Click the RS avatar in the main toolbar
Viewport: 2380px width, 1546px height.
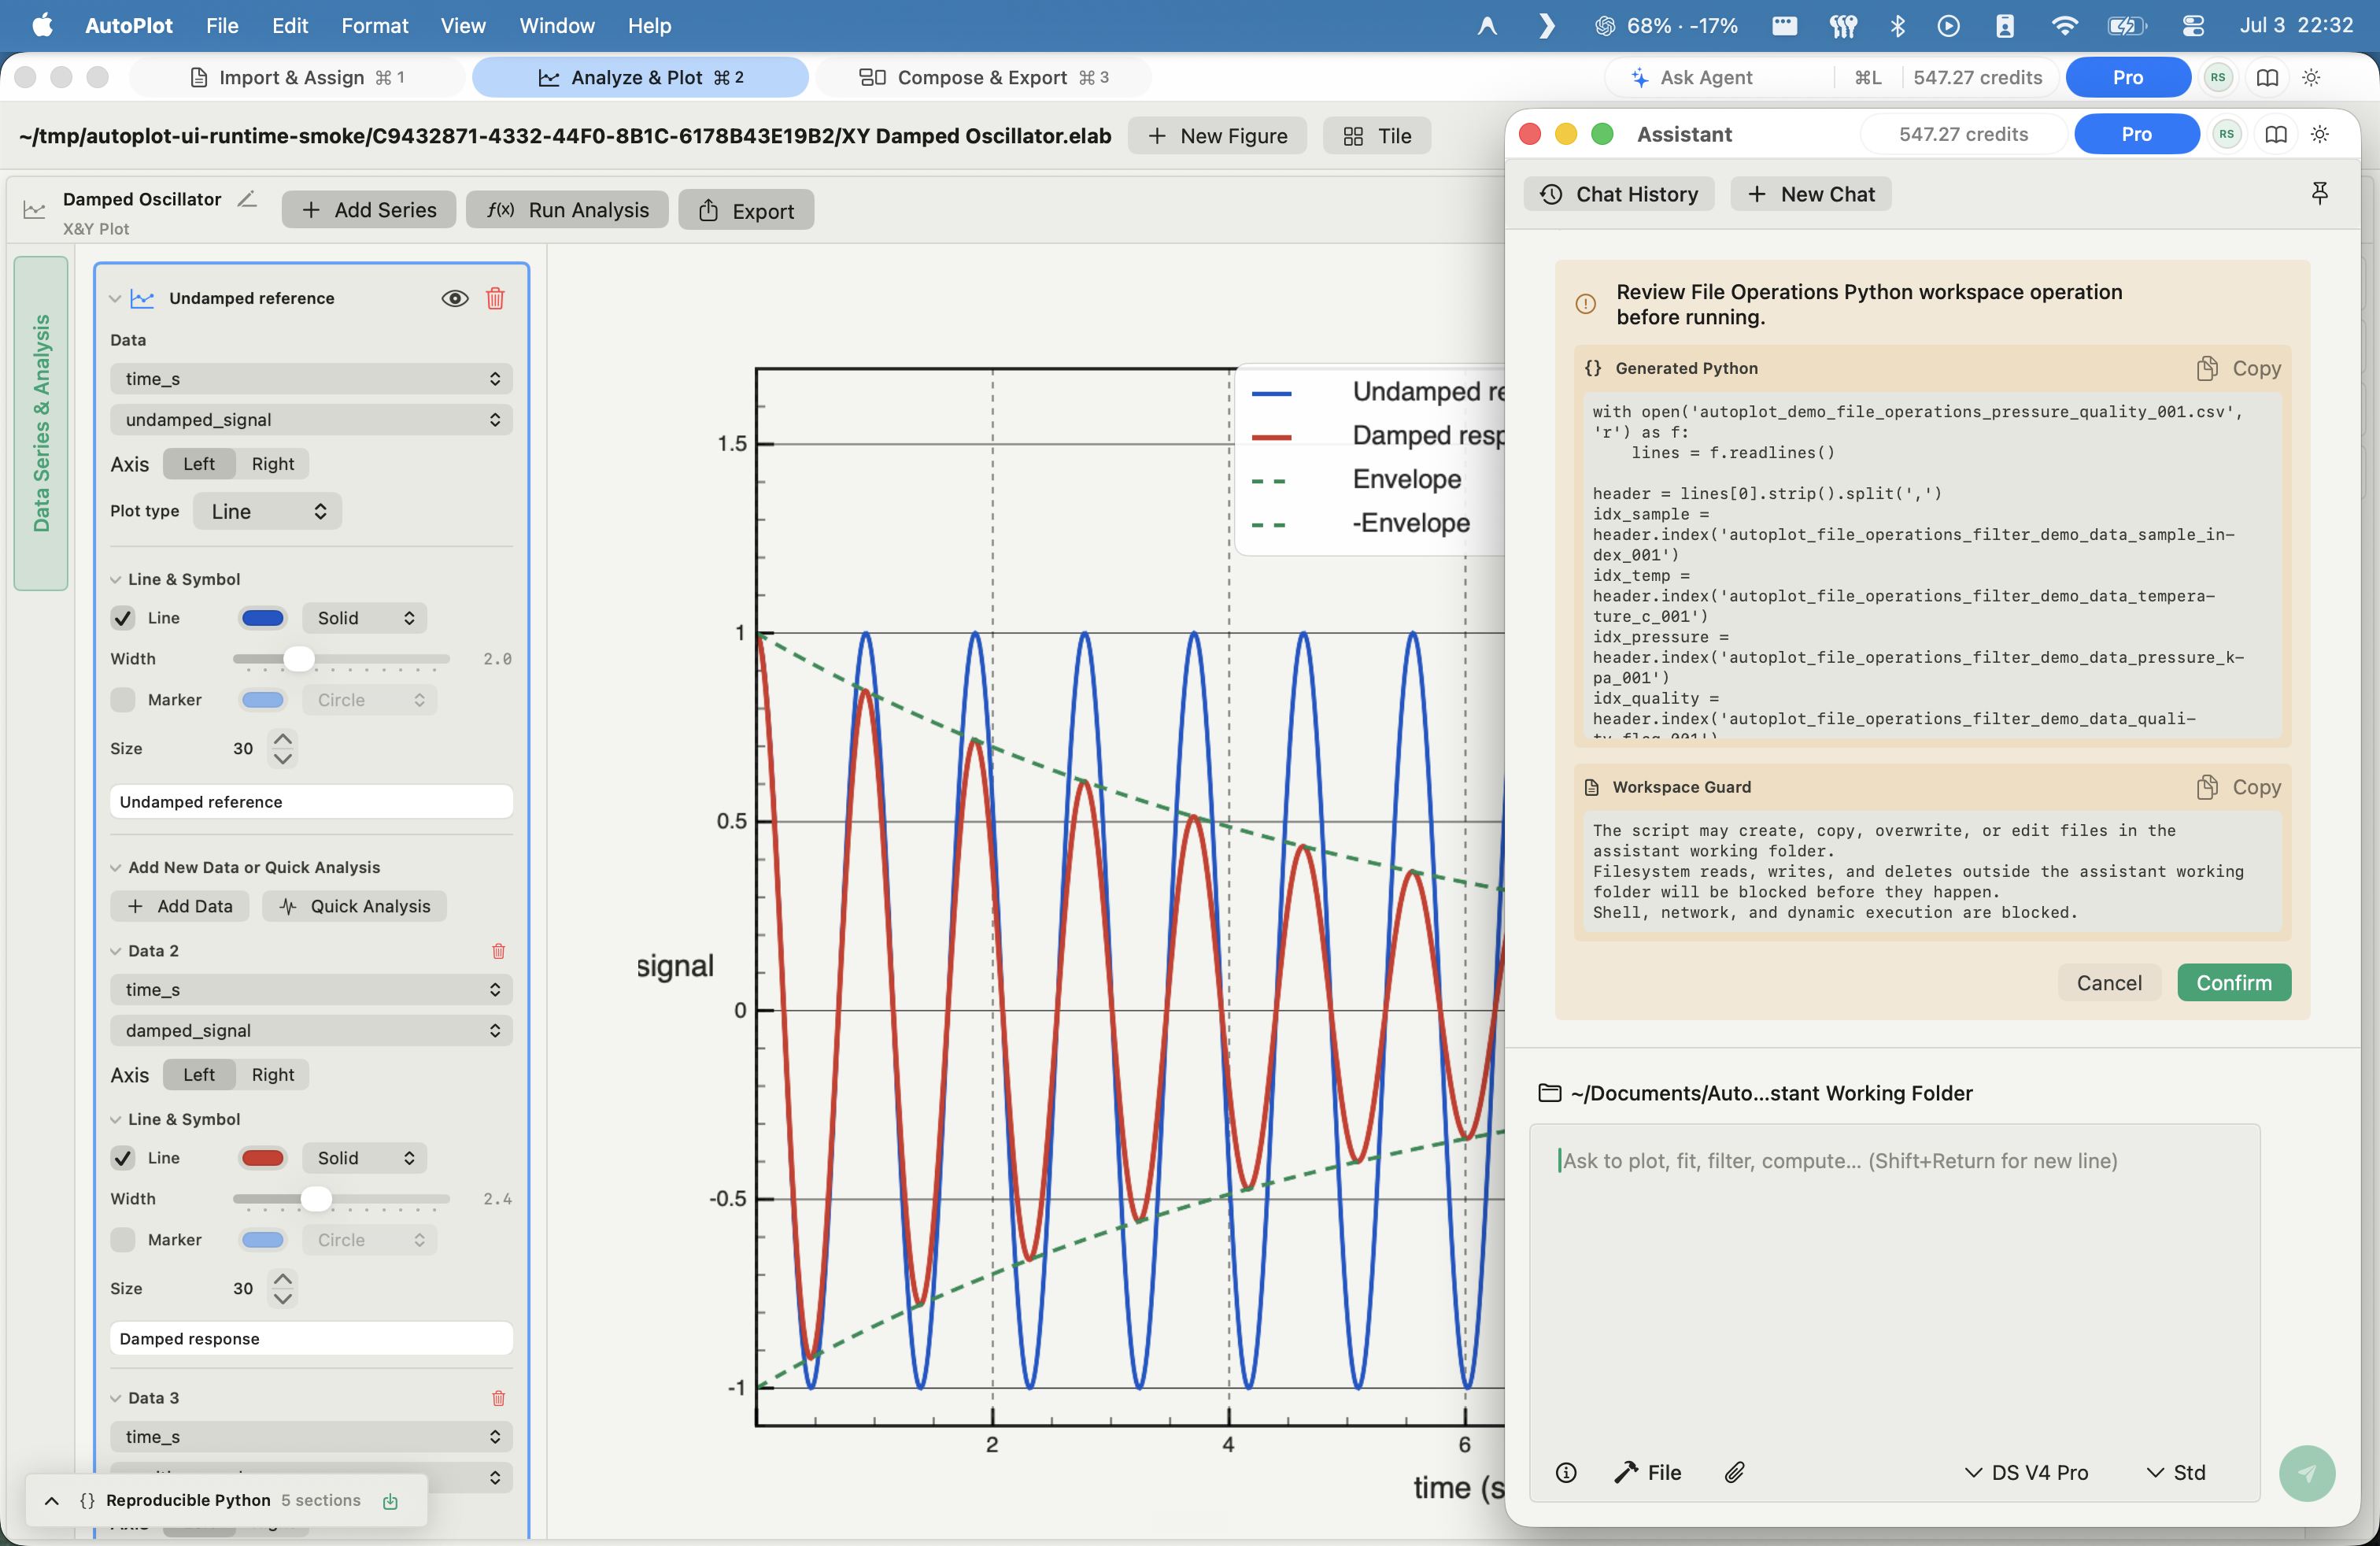click(2218, 77)
